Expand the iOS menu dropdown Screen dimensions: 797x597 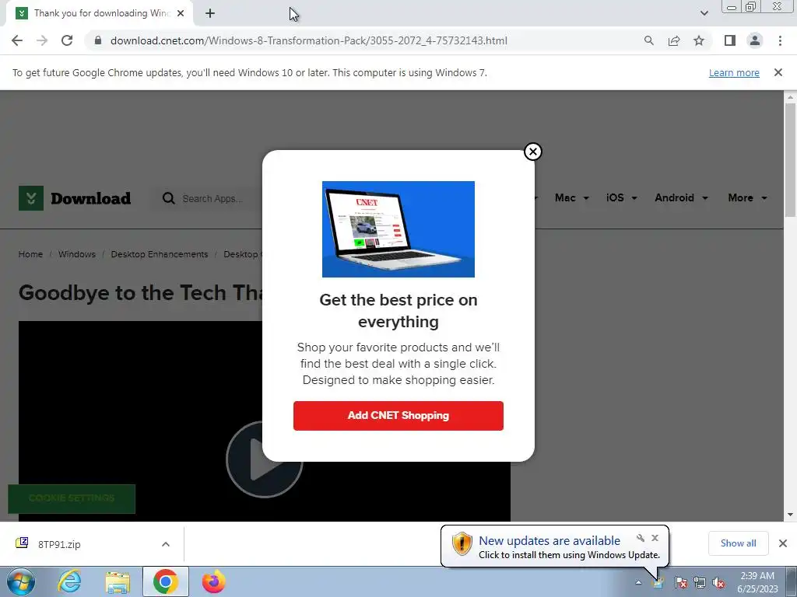[x=621, y=198]
